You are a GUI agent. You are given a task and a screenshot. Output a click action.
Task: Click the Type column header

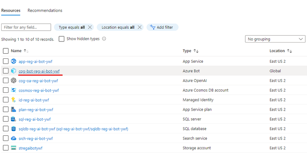point(187,51)
